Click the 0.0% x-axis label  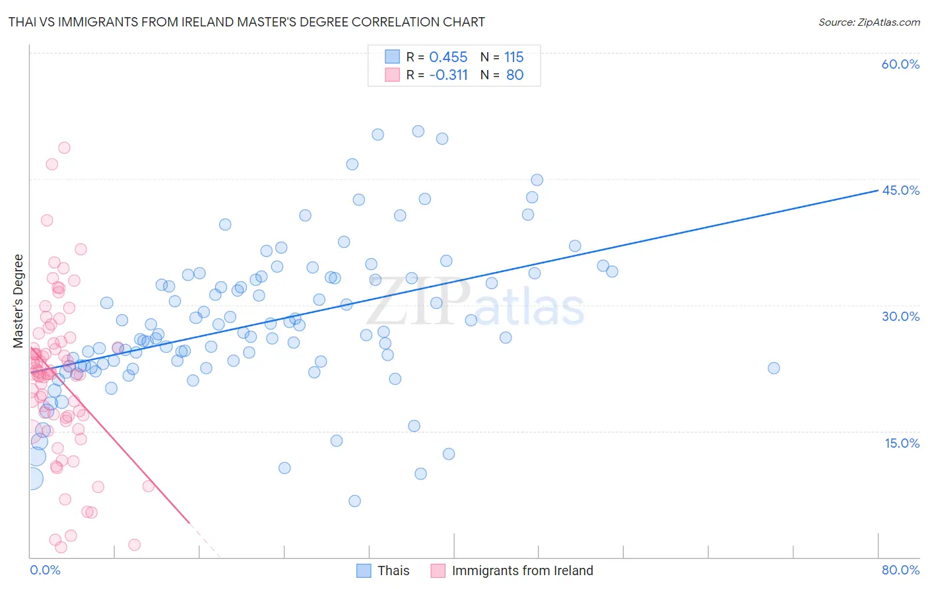coord(45,570)
